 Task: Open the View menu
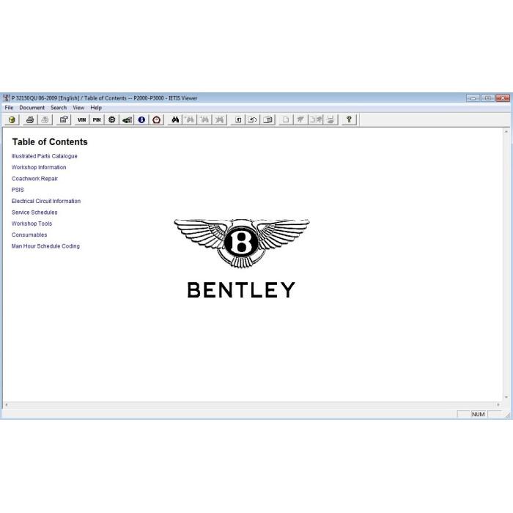(x=78, y=108)
